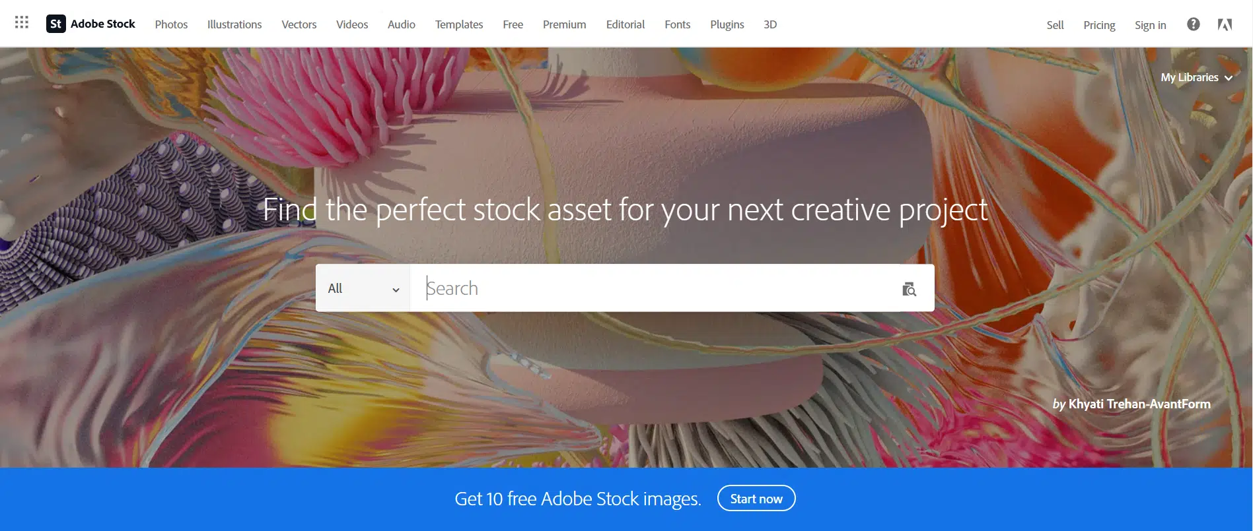View Pricing plans
Image resolution: width=1253 pixels, height=531 pixels.
click(x=1099, y=24)
